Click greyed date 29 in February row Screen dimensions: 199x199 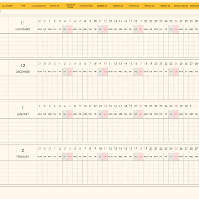click(x=40, y=149)
